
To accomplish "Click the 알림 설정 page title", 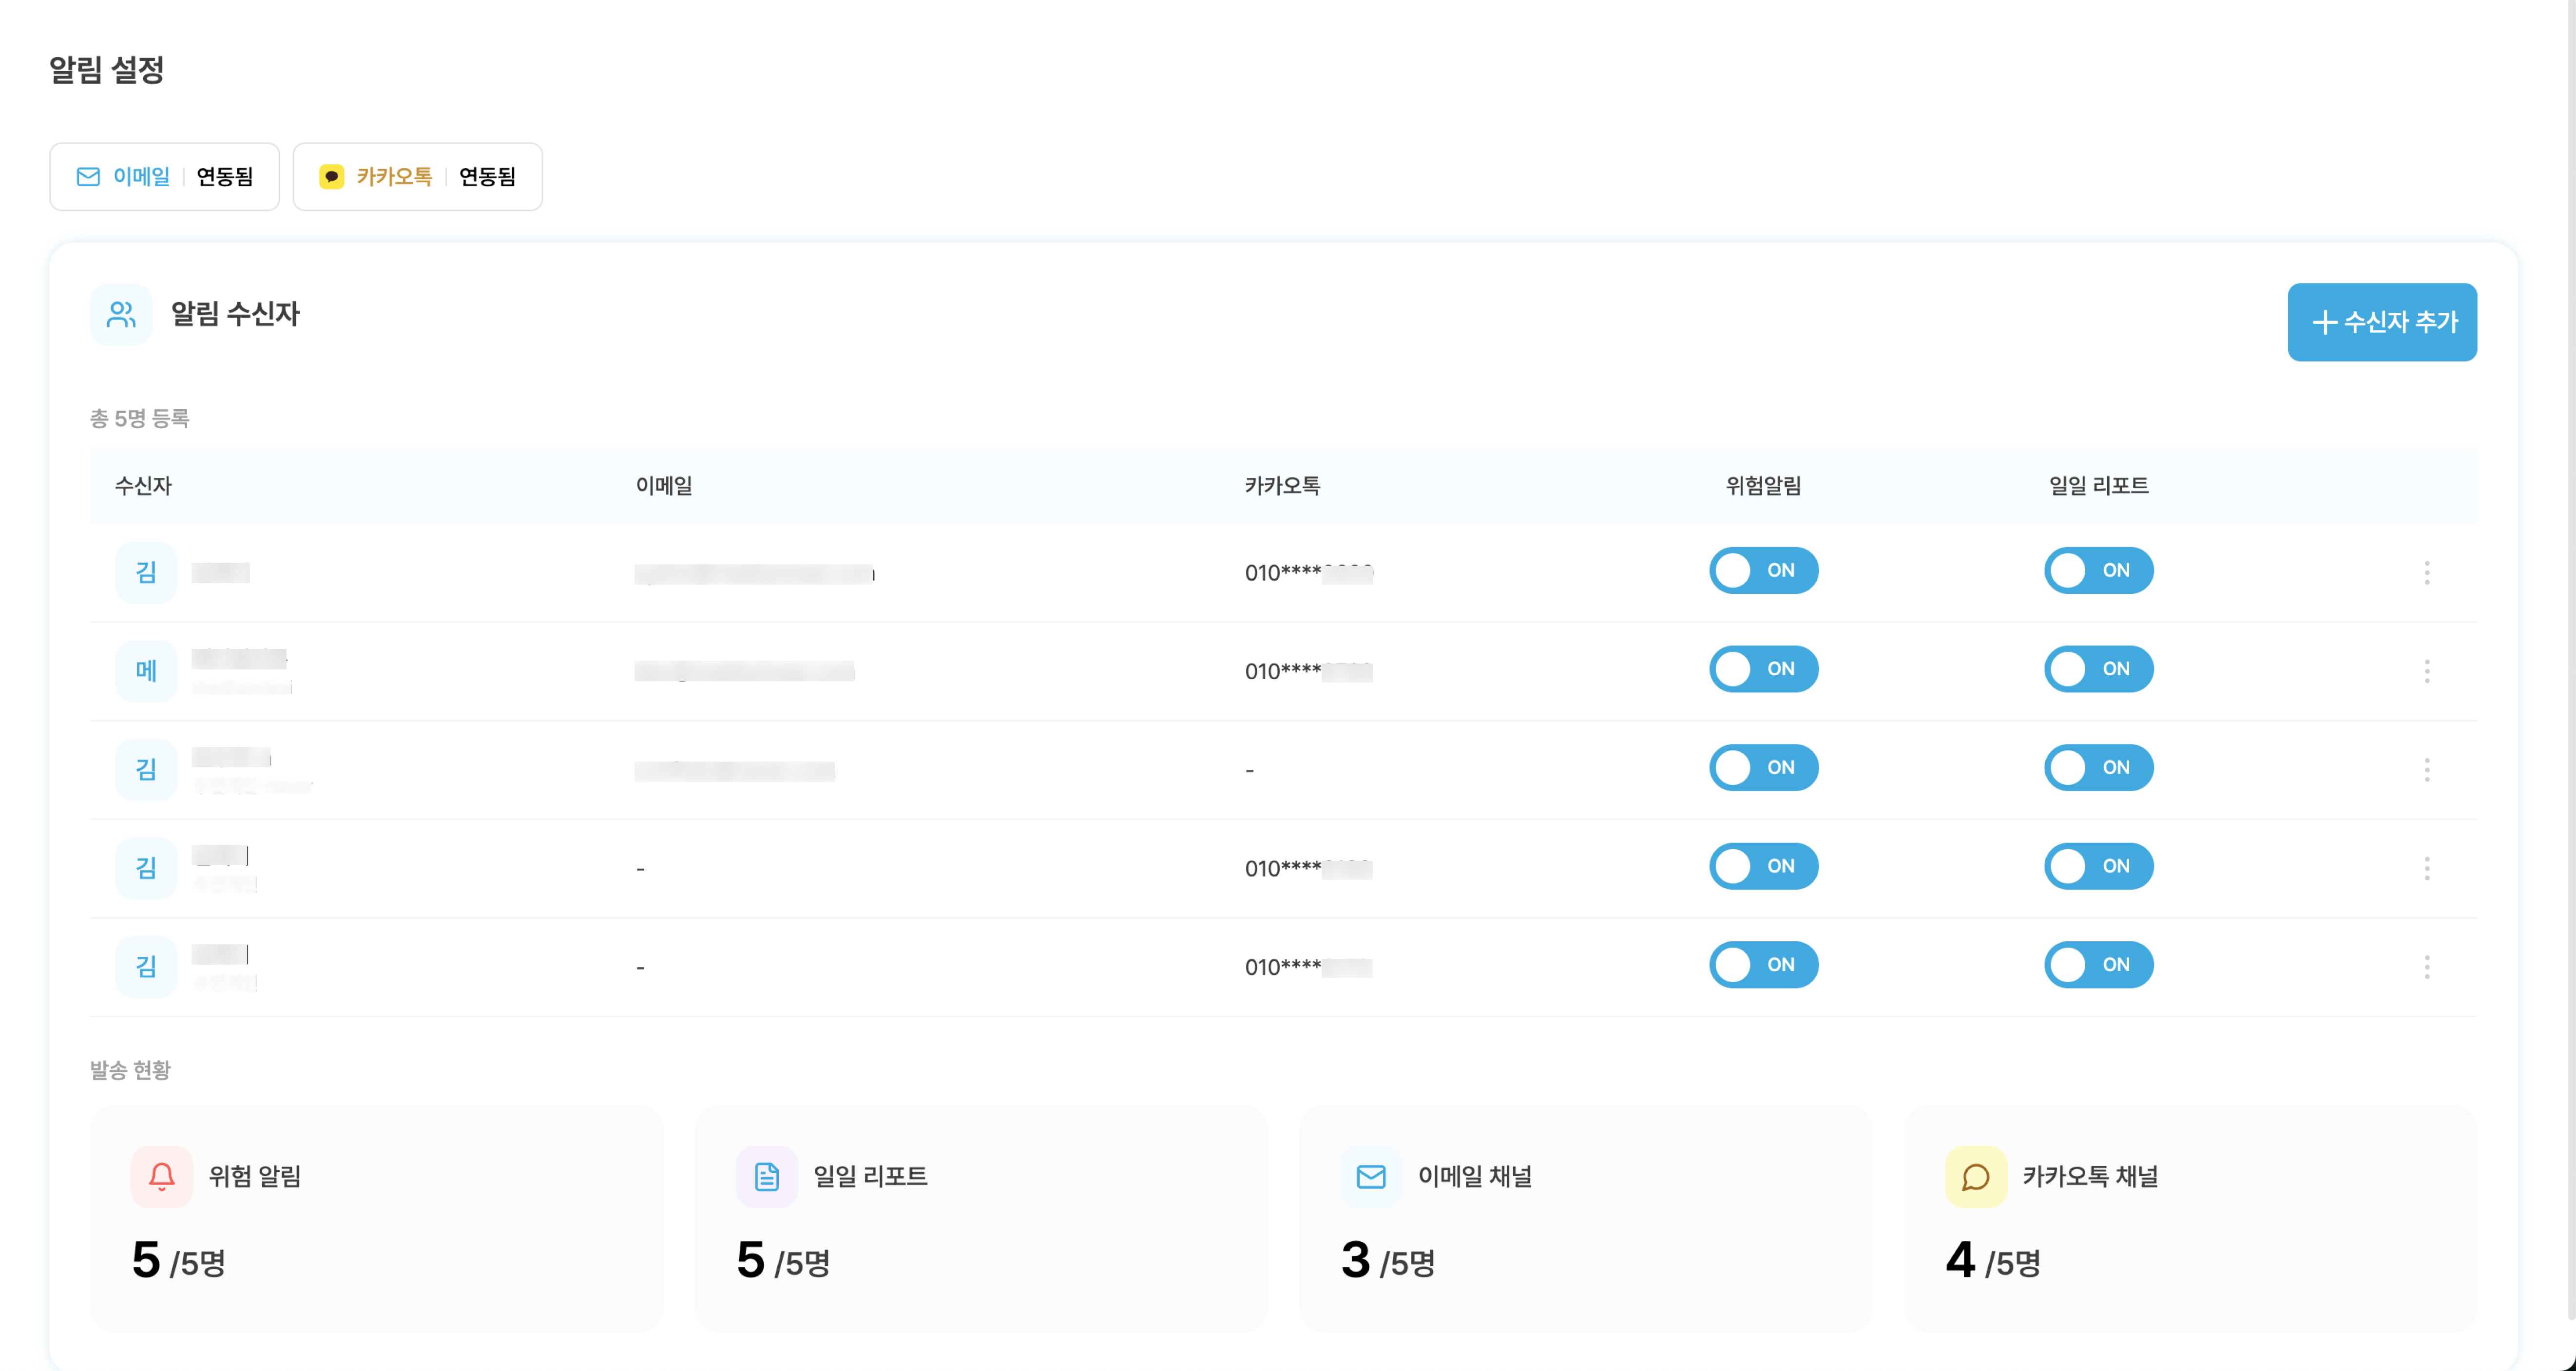I will point(106,70).
